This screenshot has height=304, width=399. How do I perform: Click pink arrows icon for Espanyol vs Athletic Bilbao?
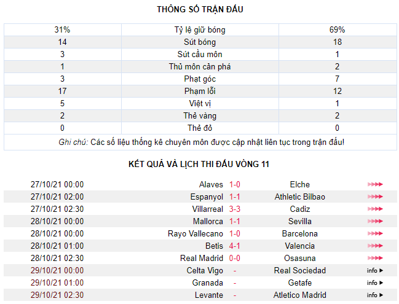coord(375,197)
